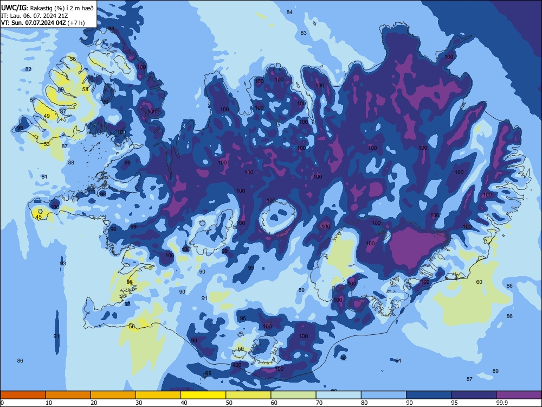
Task: Click the map value '81' in Breiðafjörður
Action: 44,176
